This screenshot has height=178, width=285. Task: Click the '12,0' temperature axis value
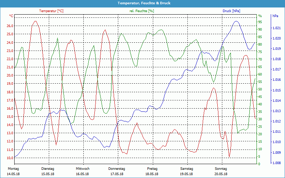coord(10,141)
